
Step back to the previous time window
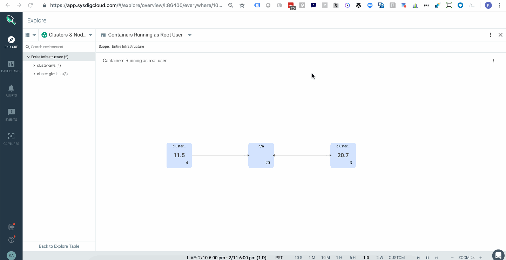[418, 258]
